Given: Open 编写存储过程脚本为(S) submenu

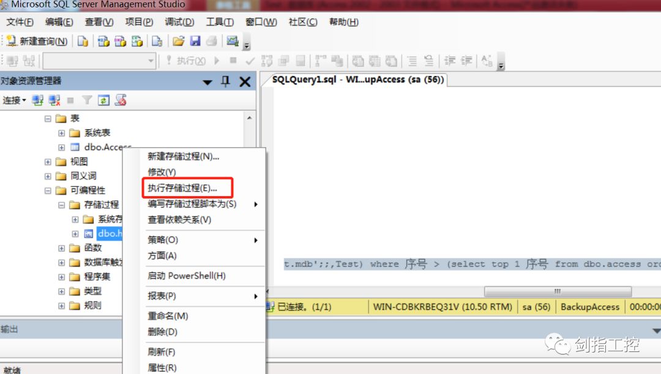Looking at the screenshot, I should (x=203, y=204).
